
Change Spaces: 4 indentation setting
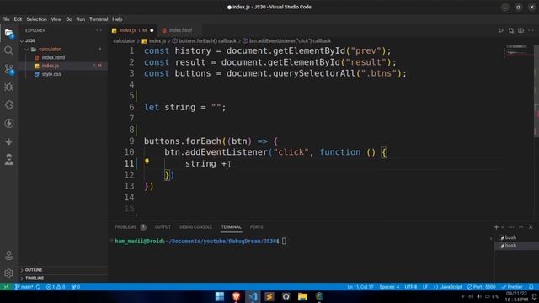[x=389, y=287]
